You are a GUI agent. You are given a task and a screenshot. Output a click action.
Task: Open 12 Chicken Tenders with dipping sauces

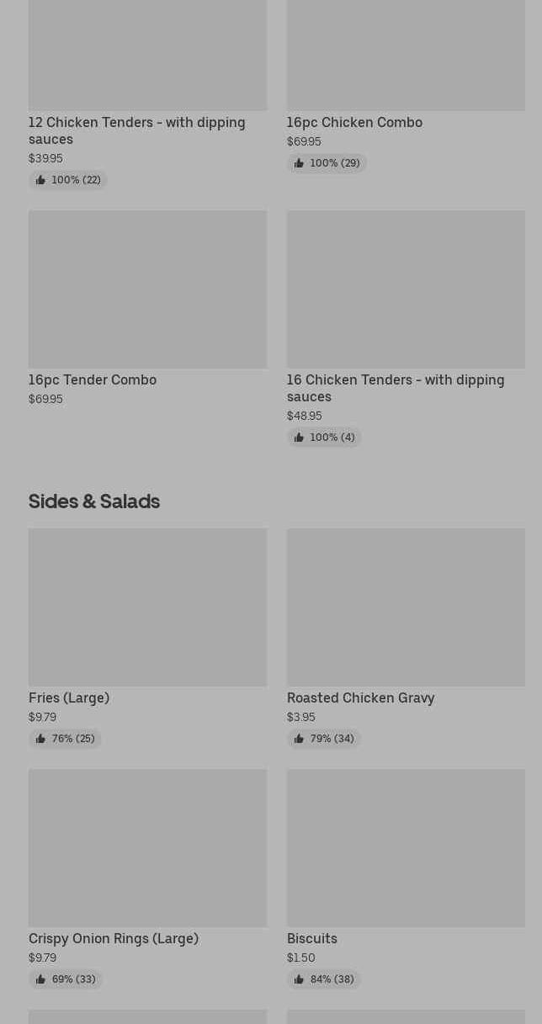(136, 130)
